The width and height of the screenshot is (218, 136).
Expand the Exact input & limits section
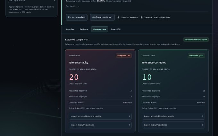[x=31, y=1]
